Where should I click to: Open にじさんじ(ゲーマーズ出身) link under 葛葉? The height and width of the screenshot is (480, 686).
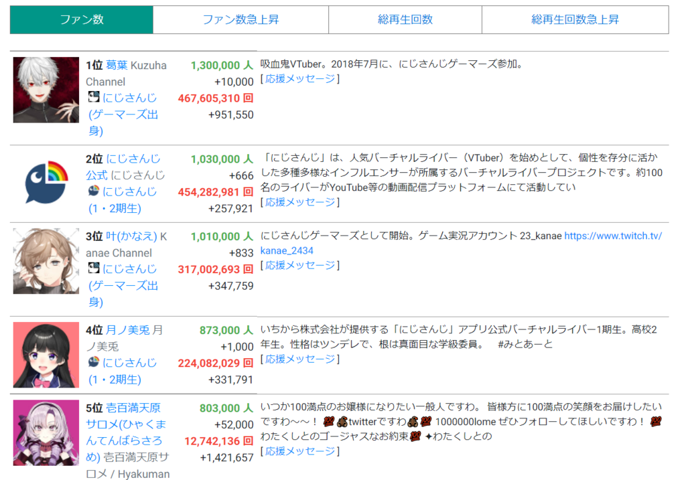point(123,114)
